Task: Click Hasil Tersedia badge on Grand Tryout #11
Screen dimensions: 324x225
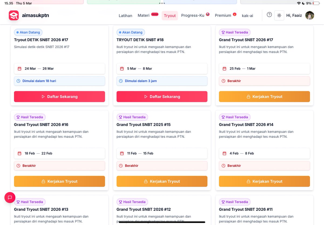Action: coord(235,202)
